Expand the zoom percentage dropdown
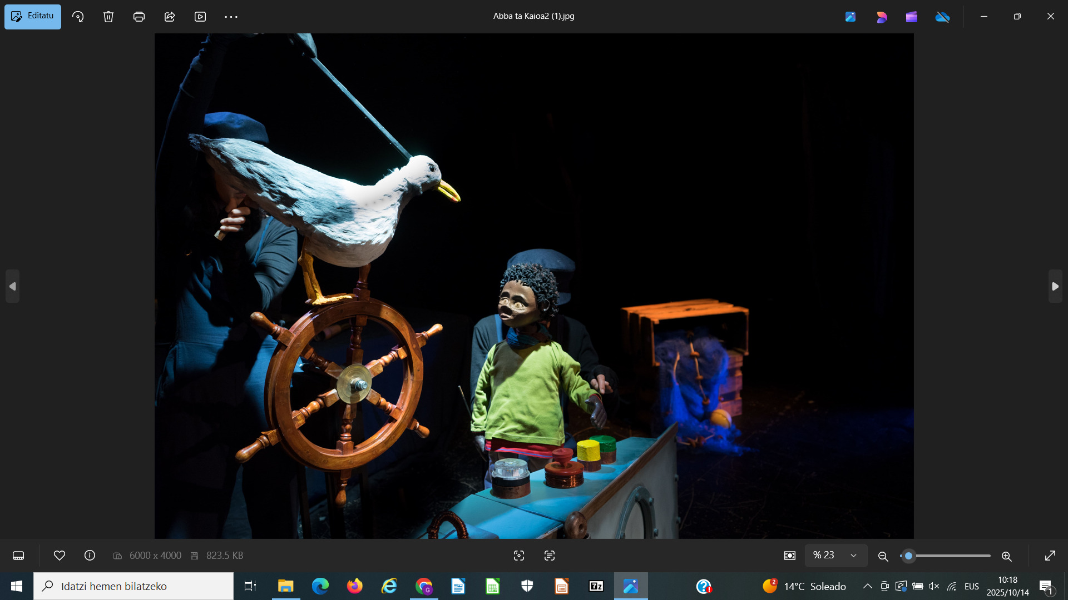 click(853, 556)
